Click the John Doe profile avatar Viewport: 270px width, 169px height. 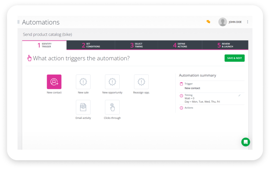click(222, 22)
